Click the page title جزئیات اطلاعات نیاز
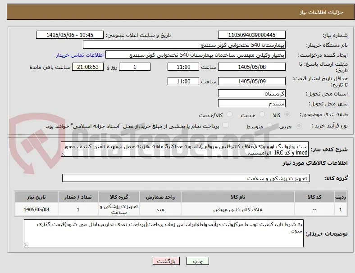Image resolution: width=355 pixels, height=273 pixels. (322, 12)
